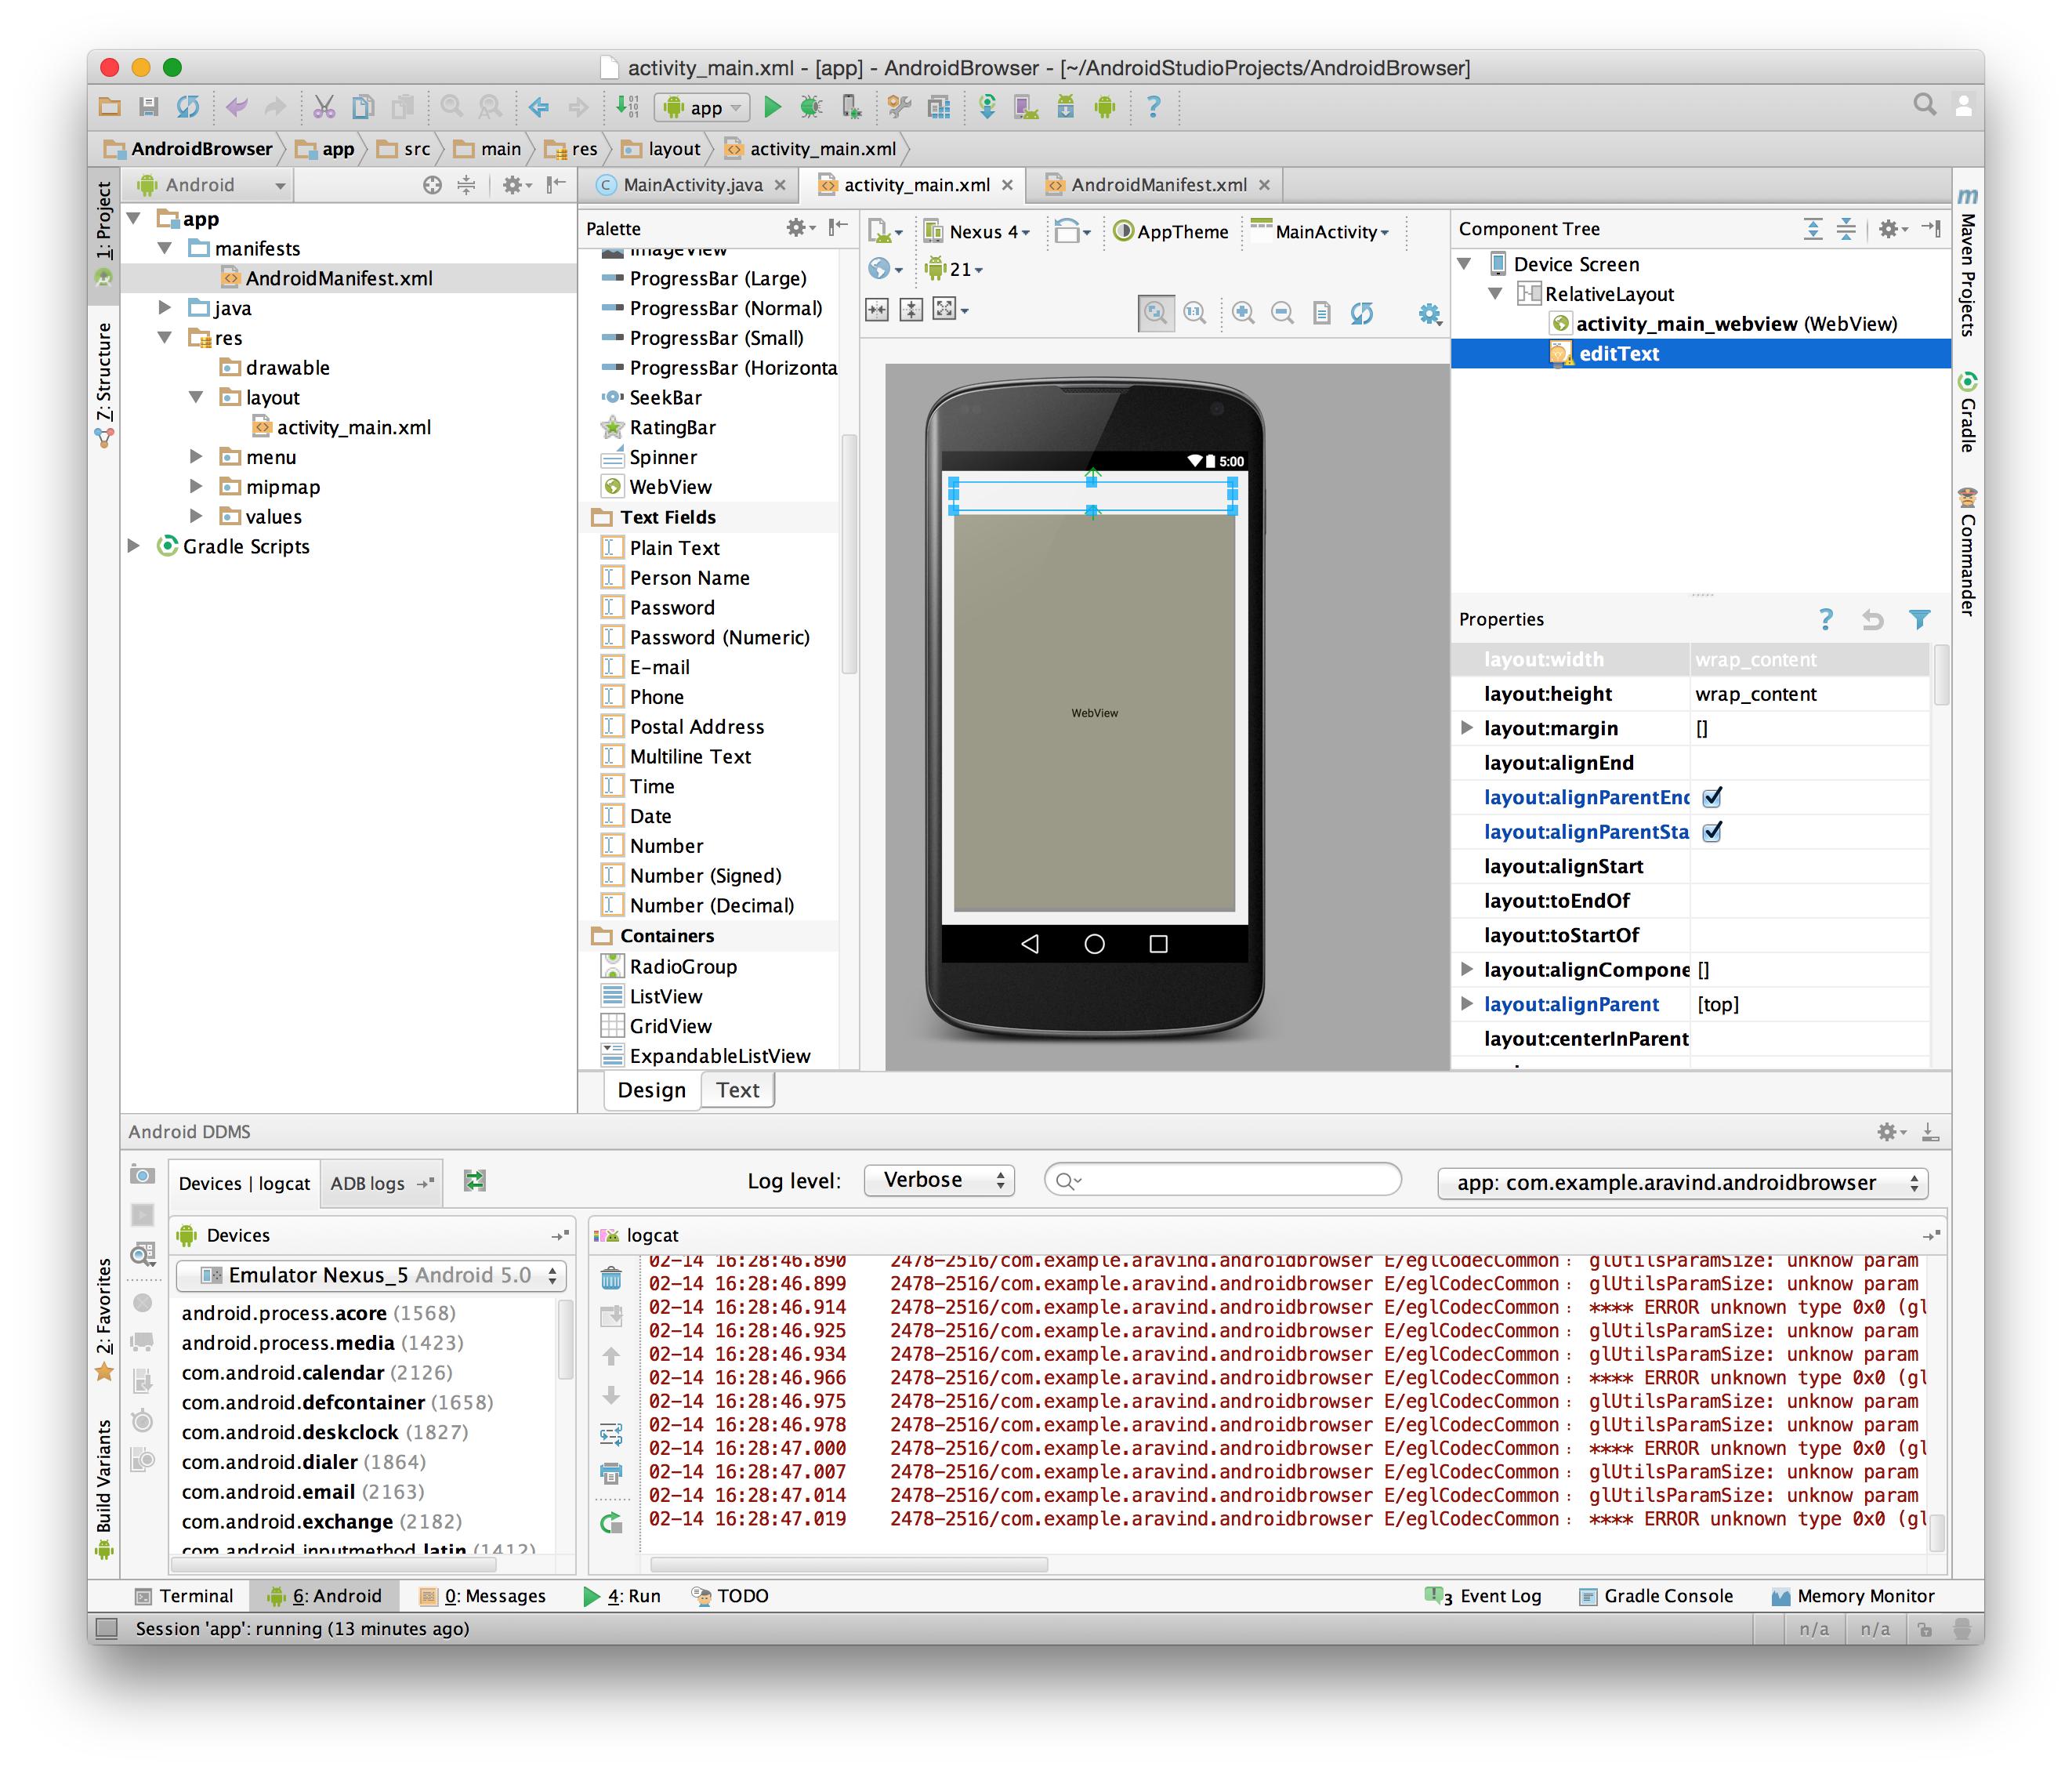Clear logcat with the trash icon
The width and height of the screenshot is (2072, 1770).
click(x=612, y=1279)
